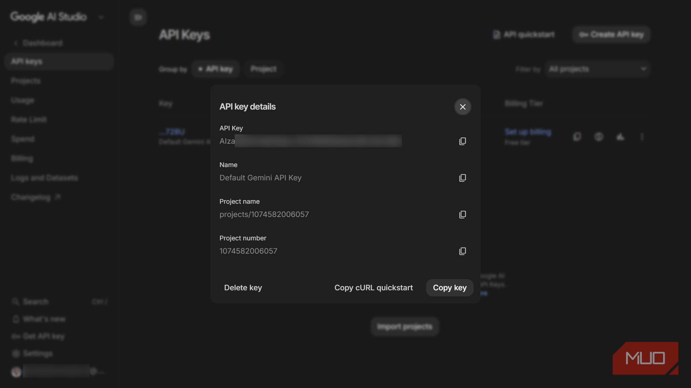Viewport: 691px width, 388px height.
Task: Click Copy cURL quickstart
Action: click(x=374, y=288)
